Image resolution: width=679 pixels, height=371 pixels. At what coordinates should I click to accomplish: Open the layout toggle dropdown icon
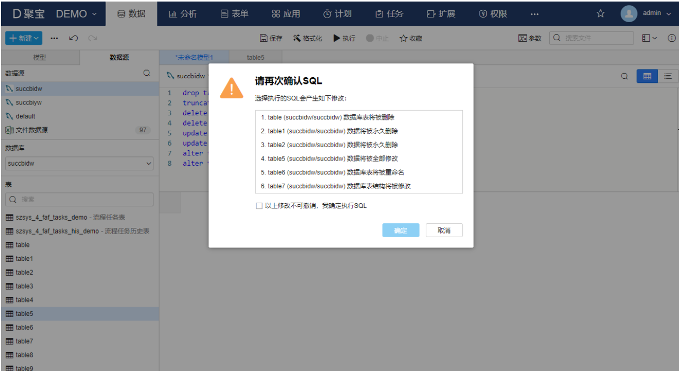[650, 38]
